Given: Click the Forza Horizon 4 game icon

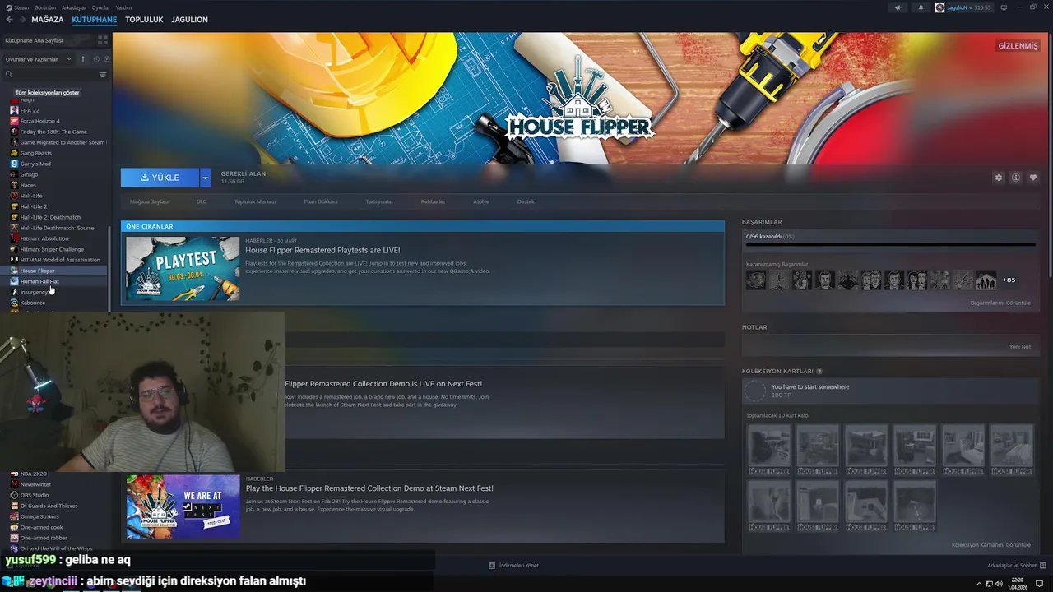Looking at the screenshot, I should tap(14, 121).
